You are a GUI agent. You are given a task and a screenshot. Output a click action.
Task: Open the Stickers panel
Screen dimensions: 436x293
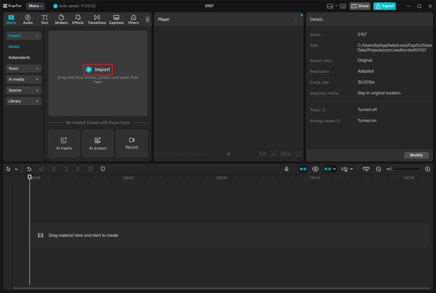pos(61,19)
